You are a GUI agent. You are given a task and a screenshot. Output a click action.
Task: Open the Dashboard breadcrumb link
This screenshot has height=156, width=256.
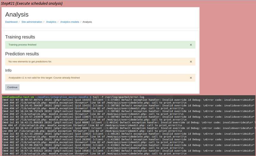11,22
